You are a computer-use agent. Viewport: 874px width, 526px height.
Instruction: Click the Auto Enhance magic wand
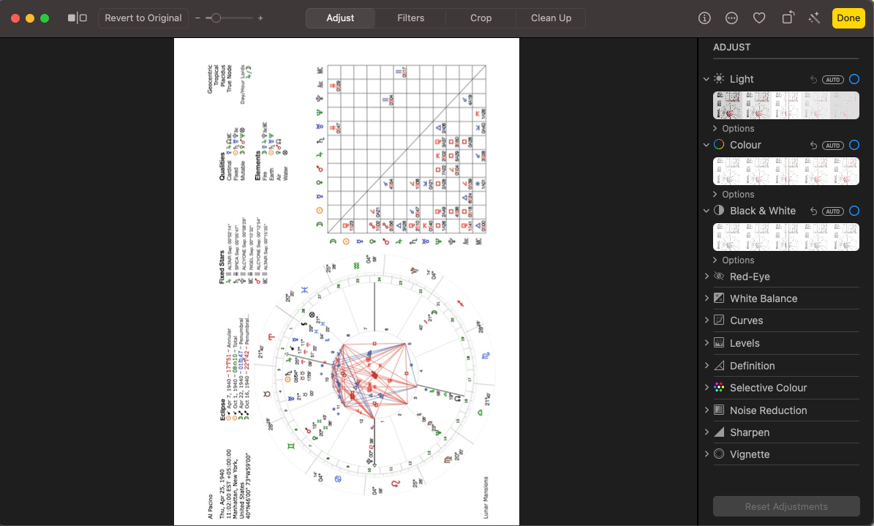815,18
